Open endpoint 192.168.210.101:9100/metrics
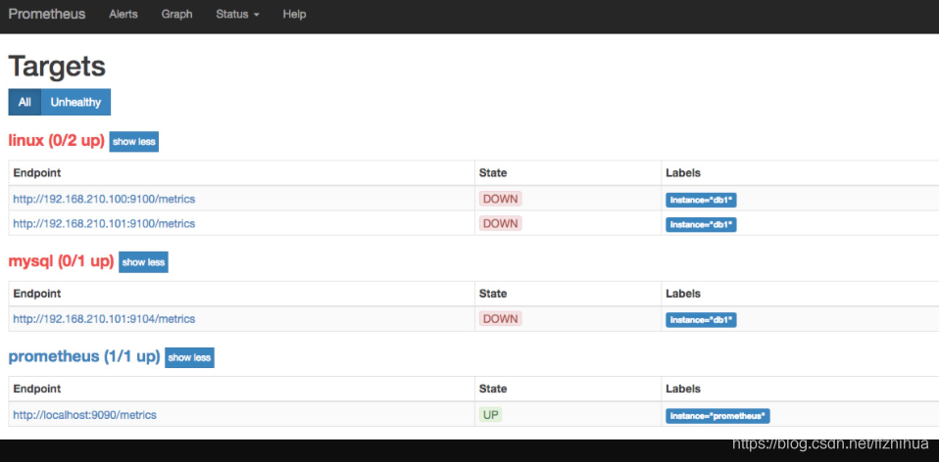 [x=104, y=223]
